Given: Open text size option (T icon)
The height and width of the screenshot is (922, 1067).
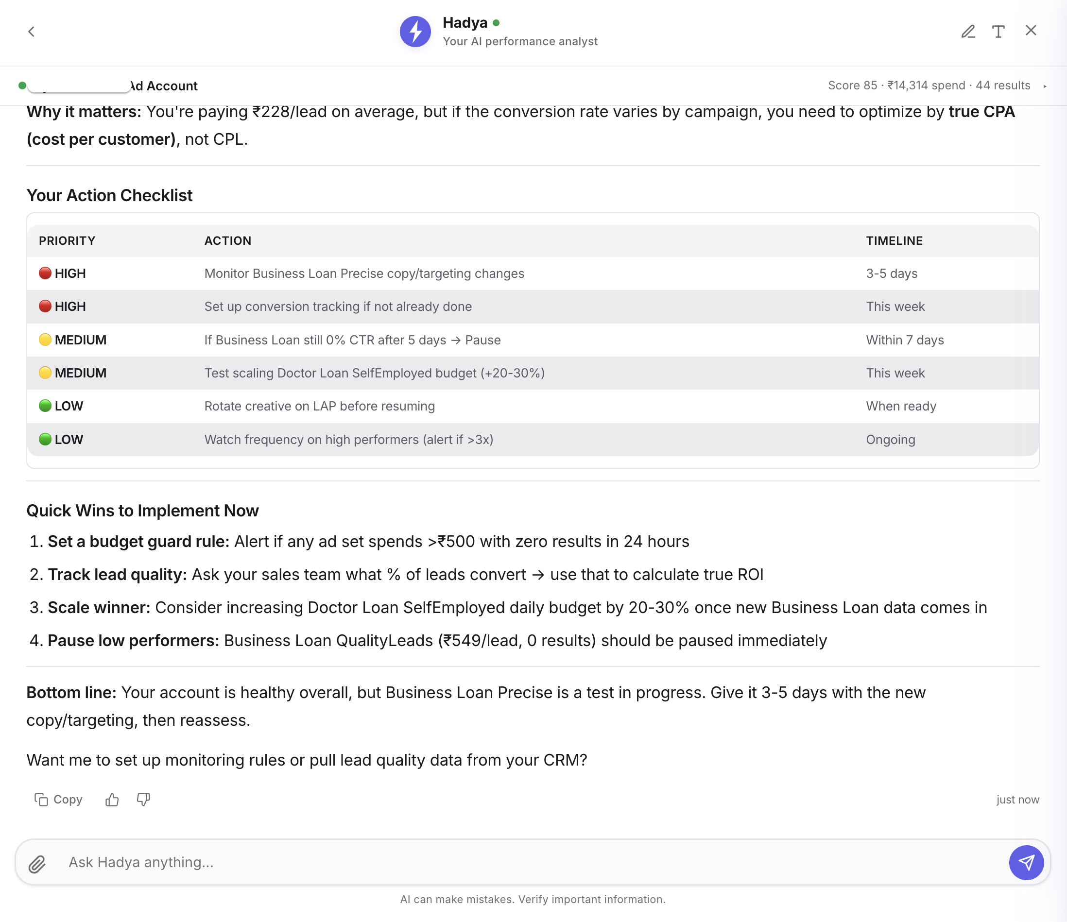Looking at the screenshot, I should click(x=998, y=32).
